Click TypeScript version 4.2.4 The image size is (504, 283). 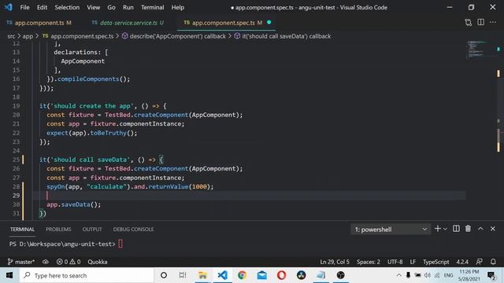[x=462, y=262]
